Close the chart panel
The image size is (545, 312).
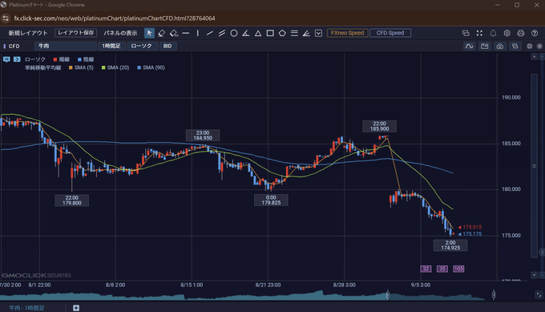click(539, 46)
